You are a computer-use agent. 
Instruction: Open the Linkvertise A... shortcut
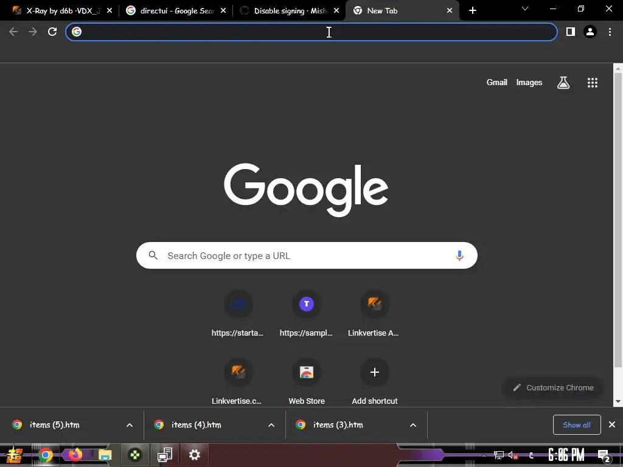(x=374, y=314)
